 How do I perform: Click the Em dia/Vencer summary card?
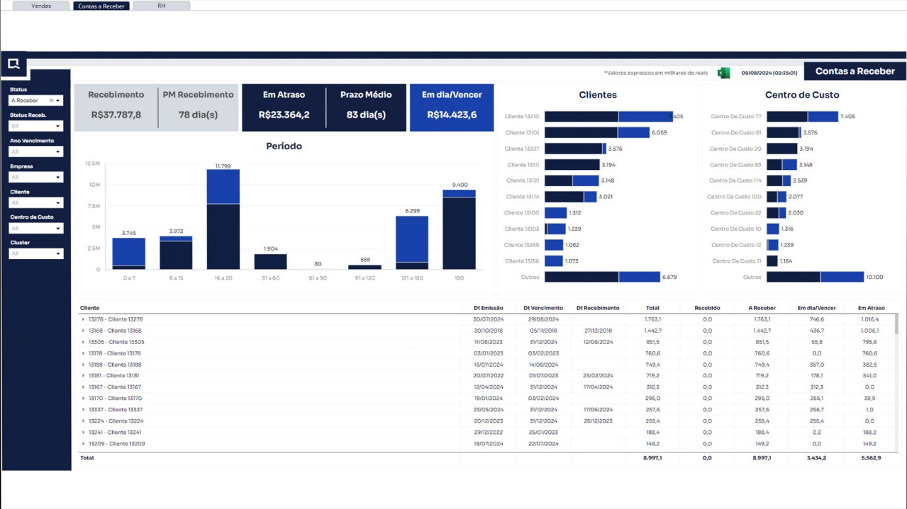(451, 108)
